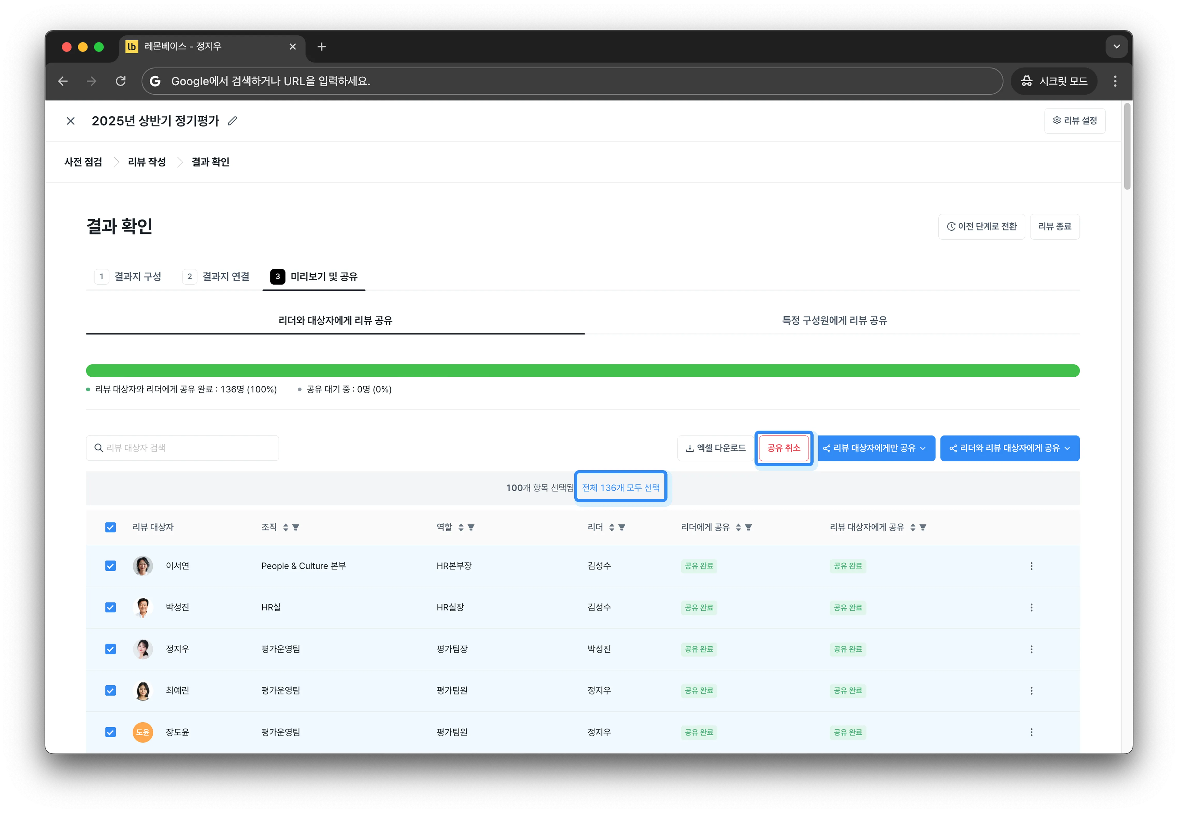The image size is (1178, 813).
Task: Open row menu for 정지우
Action: 1031,649
